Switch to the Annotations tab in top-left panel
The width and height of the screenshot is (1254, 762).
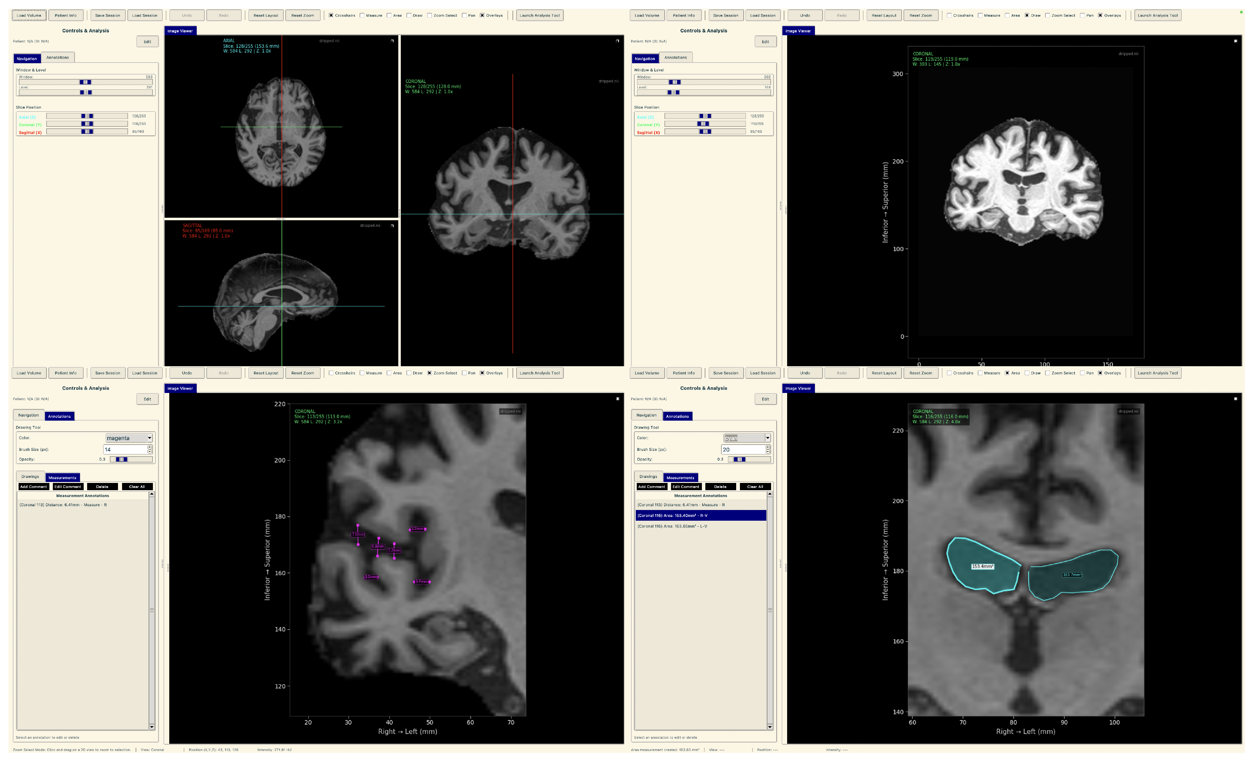click(57, 58)
